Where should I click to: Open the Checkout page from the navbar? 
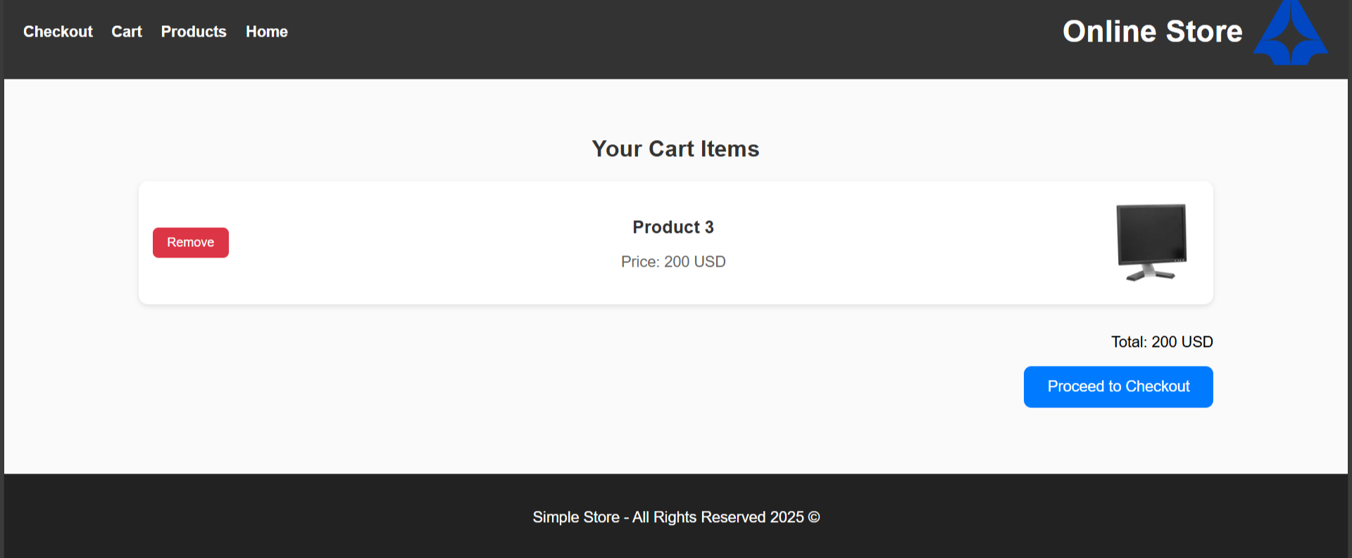(58, 32)
